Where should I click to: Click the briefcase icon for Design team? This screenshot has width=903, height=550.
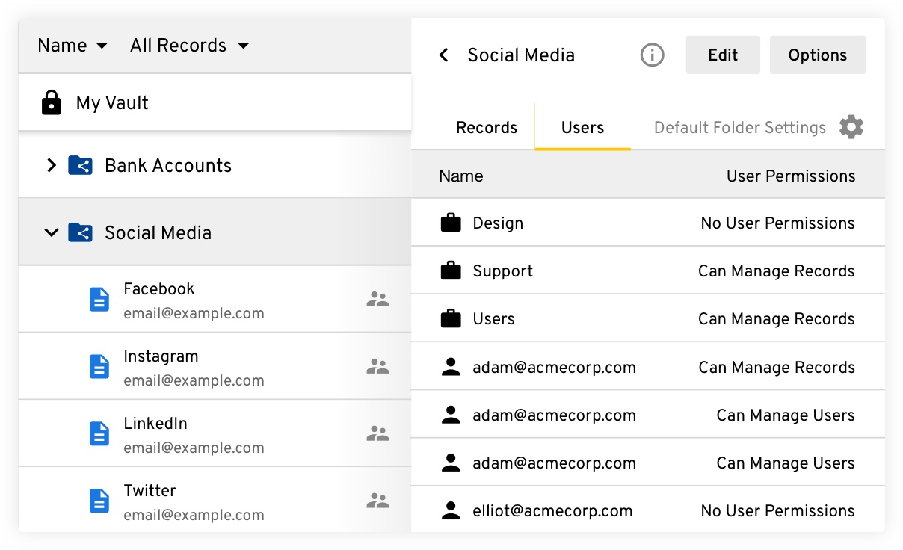tap(451, 223)
